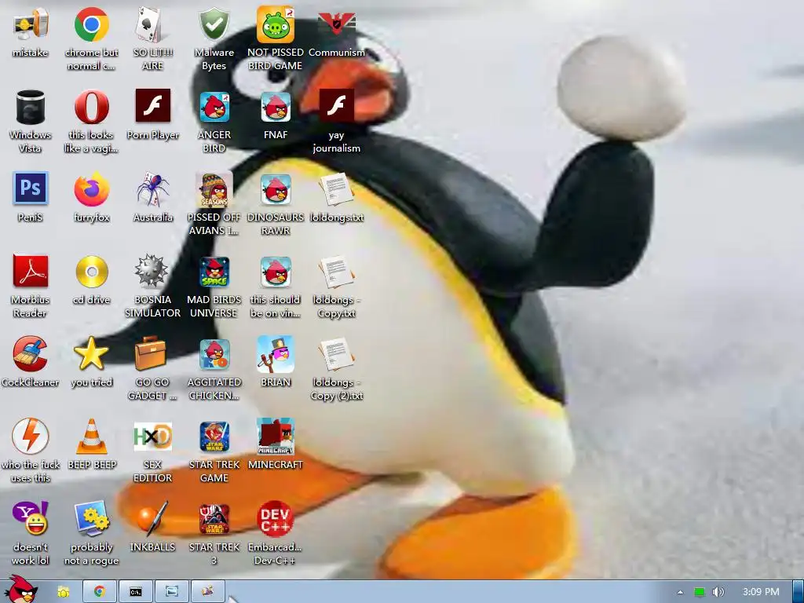This screenshot has width=804, height=603.
Task: Open 'BOSNIA SIMULATOR' minesweeper icon
Action: coord(152,271)
